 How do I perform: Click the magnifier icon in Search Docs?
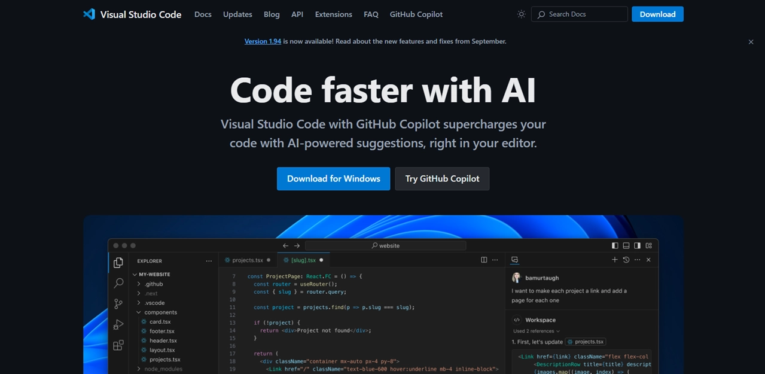tap(541, 14)
